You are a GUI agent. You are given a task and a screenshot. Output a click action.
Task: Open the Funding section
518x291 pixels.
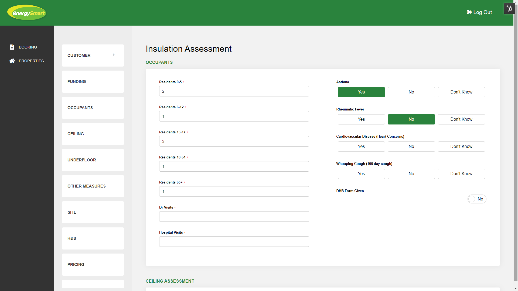coord(93,82)
